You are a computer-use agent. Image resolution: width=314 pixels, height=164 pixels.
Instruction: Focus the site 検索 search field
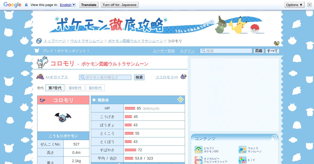point(226,51)
